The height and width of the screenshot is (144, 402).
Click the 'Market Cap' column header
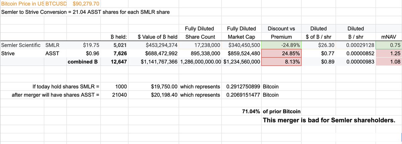pyautogui.click(x=242, y=37)
